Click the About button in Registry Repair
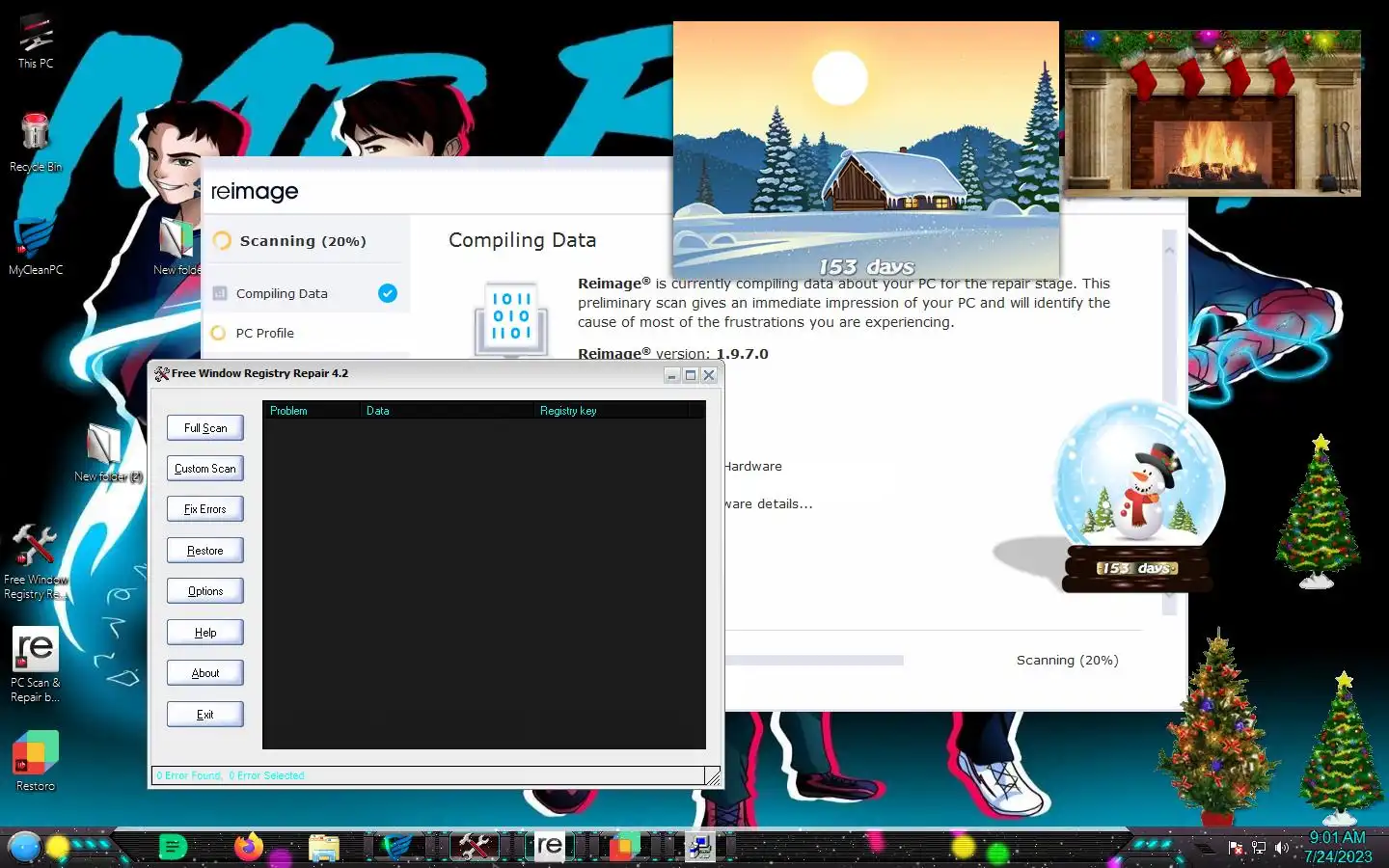1389x868 pixels. [x=205, y=673]
